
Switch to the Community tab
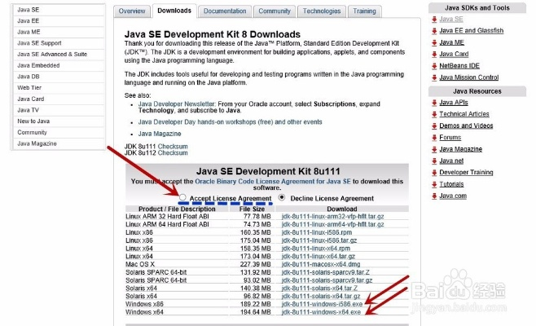tap(275, 11)
